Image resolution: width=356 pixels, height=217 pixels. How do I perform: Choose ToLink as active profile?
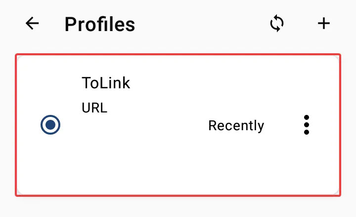[50, 125]
